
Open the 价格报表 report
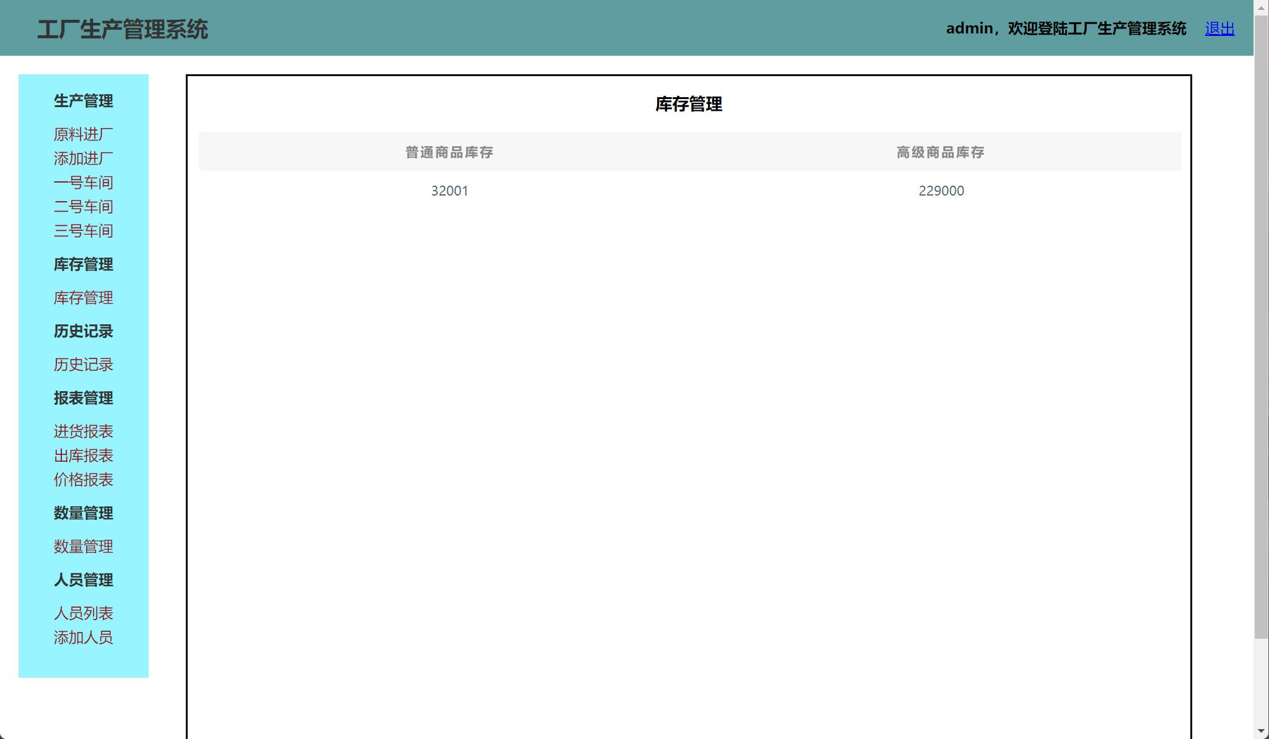click(83, 480)
